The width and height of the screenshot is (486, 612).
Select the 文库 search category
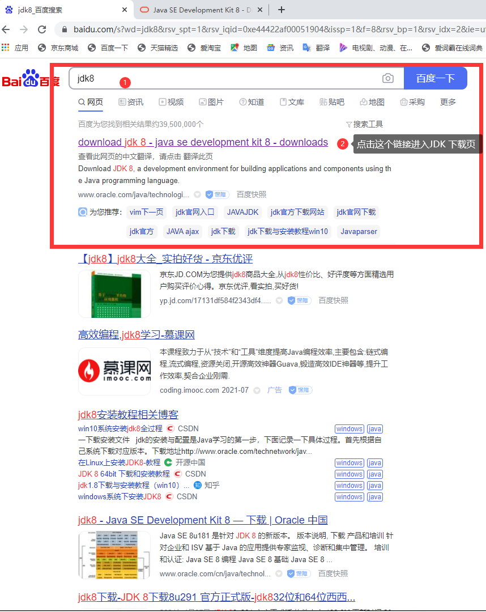[292, 102]
